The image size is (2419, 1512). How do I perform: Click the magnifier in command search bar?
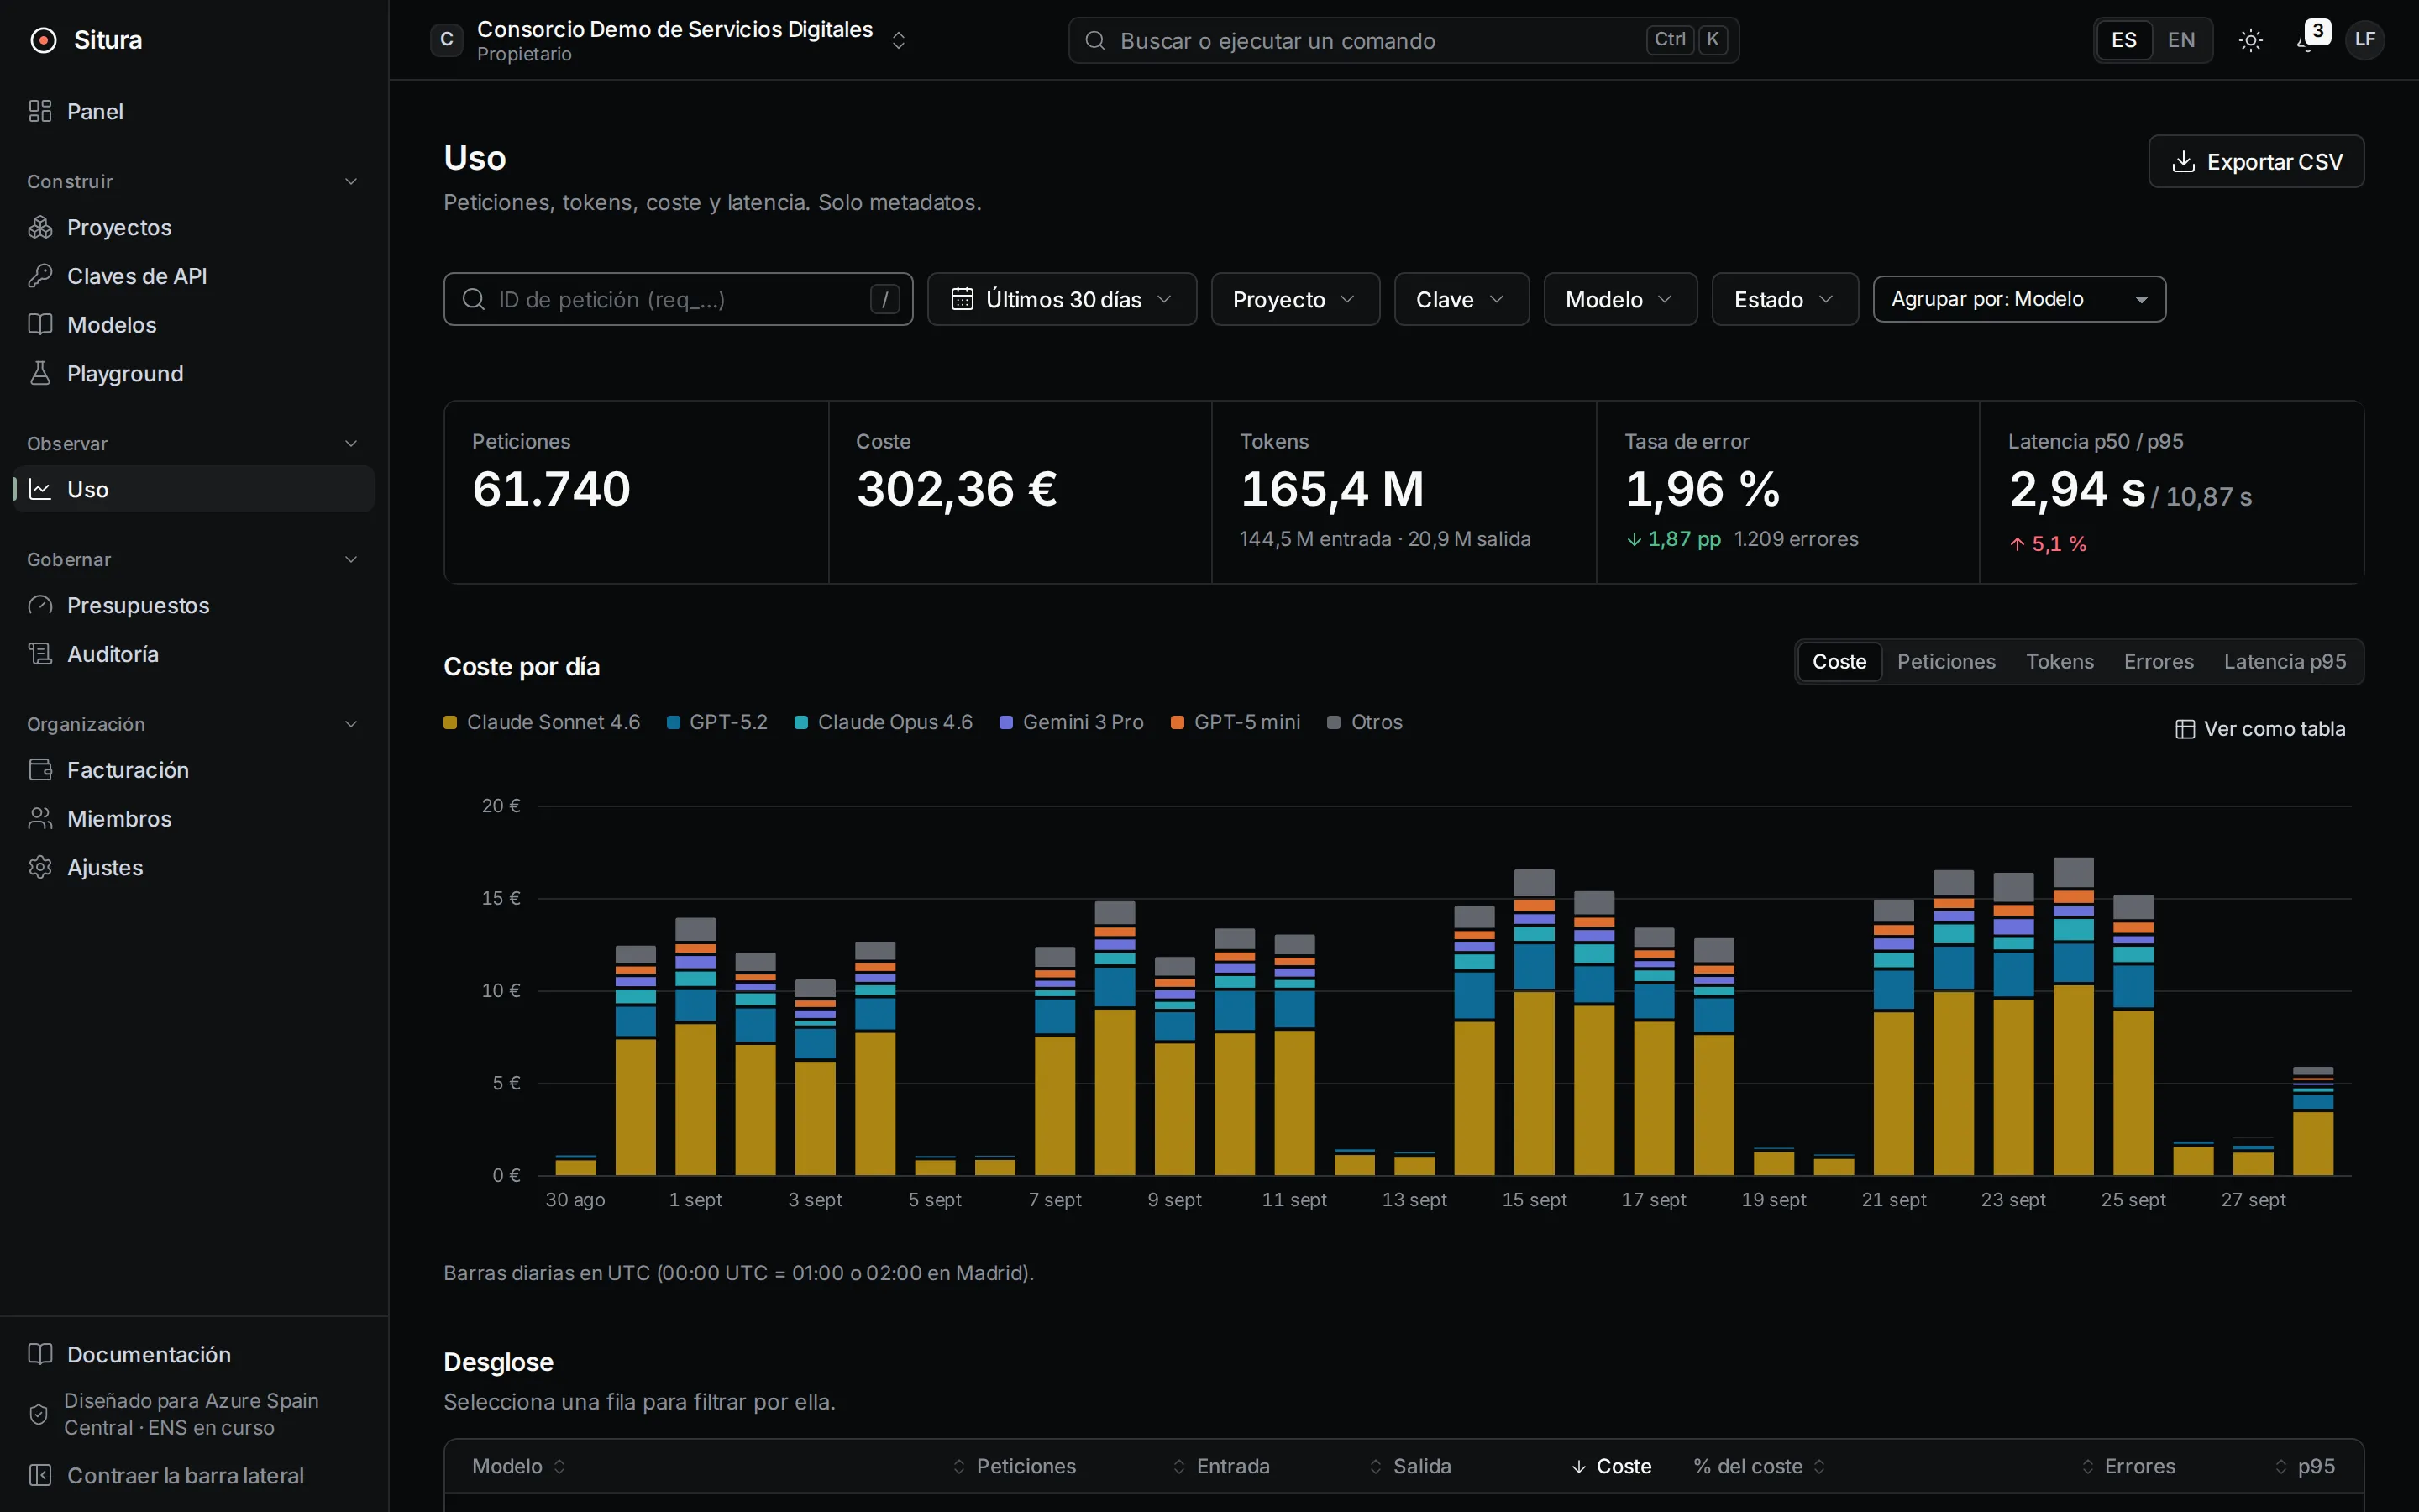[1095, 40]
